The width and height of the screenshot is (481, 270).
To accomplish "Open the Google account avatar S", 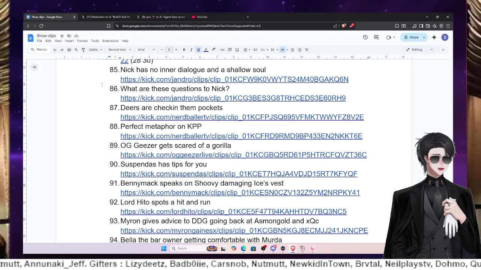I will [x=445, y=37].
